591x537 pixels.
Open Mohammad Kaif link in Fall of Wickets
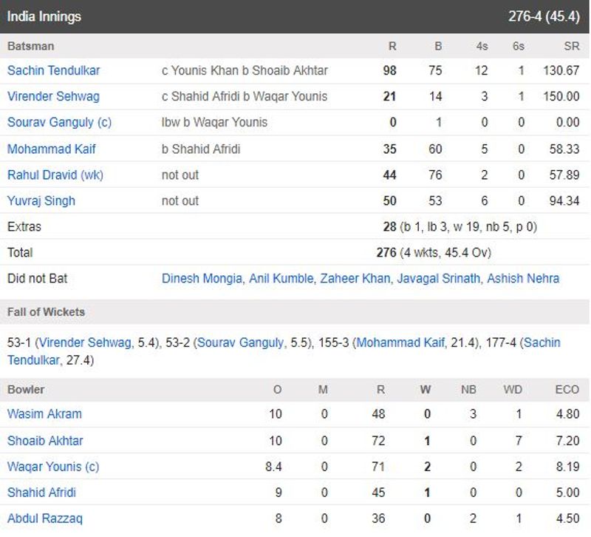click(402, 342)
